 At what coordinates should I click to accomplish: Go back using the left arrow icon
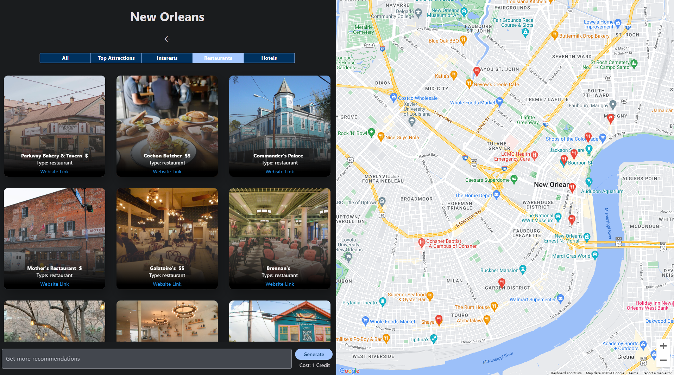167,39
